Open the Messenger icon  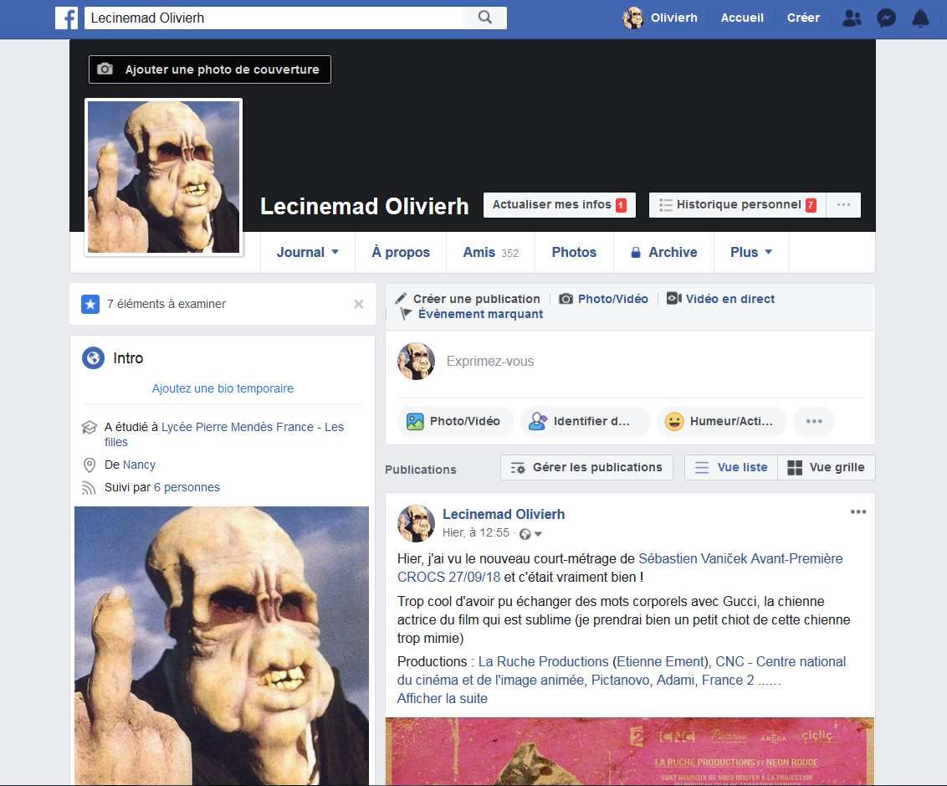(x=887, y=18)
